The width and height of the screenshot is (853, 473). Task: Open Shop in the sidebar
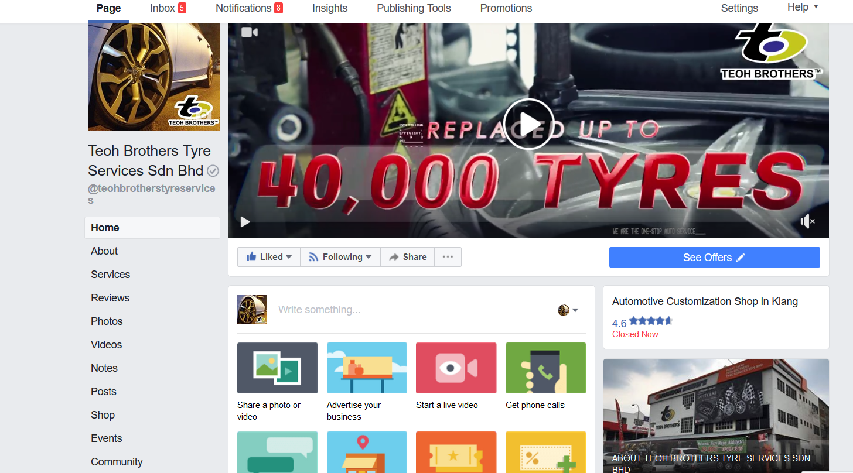pyautogui.click(x=103, y=415)
